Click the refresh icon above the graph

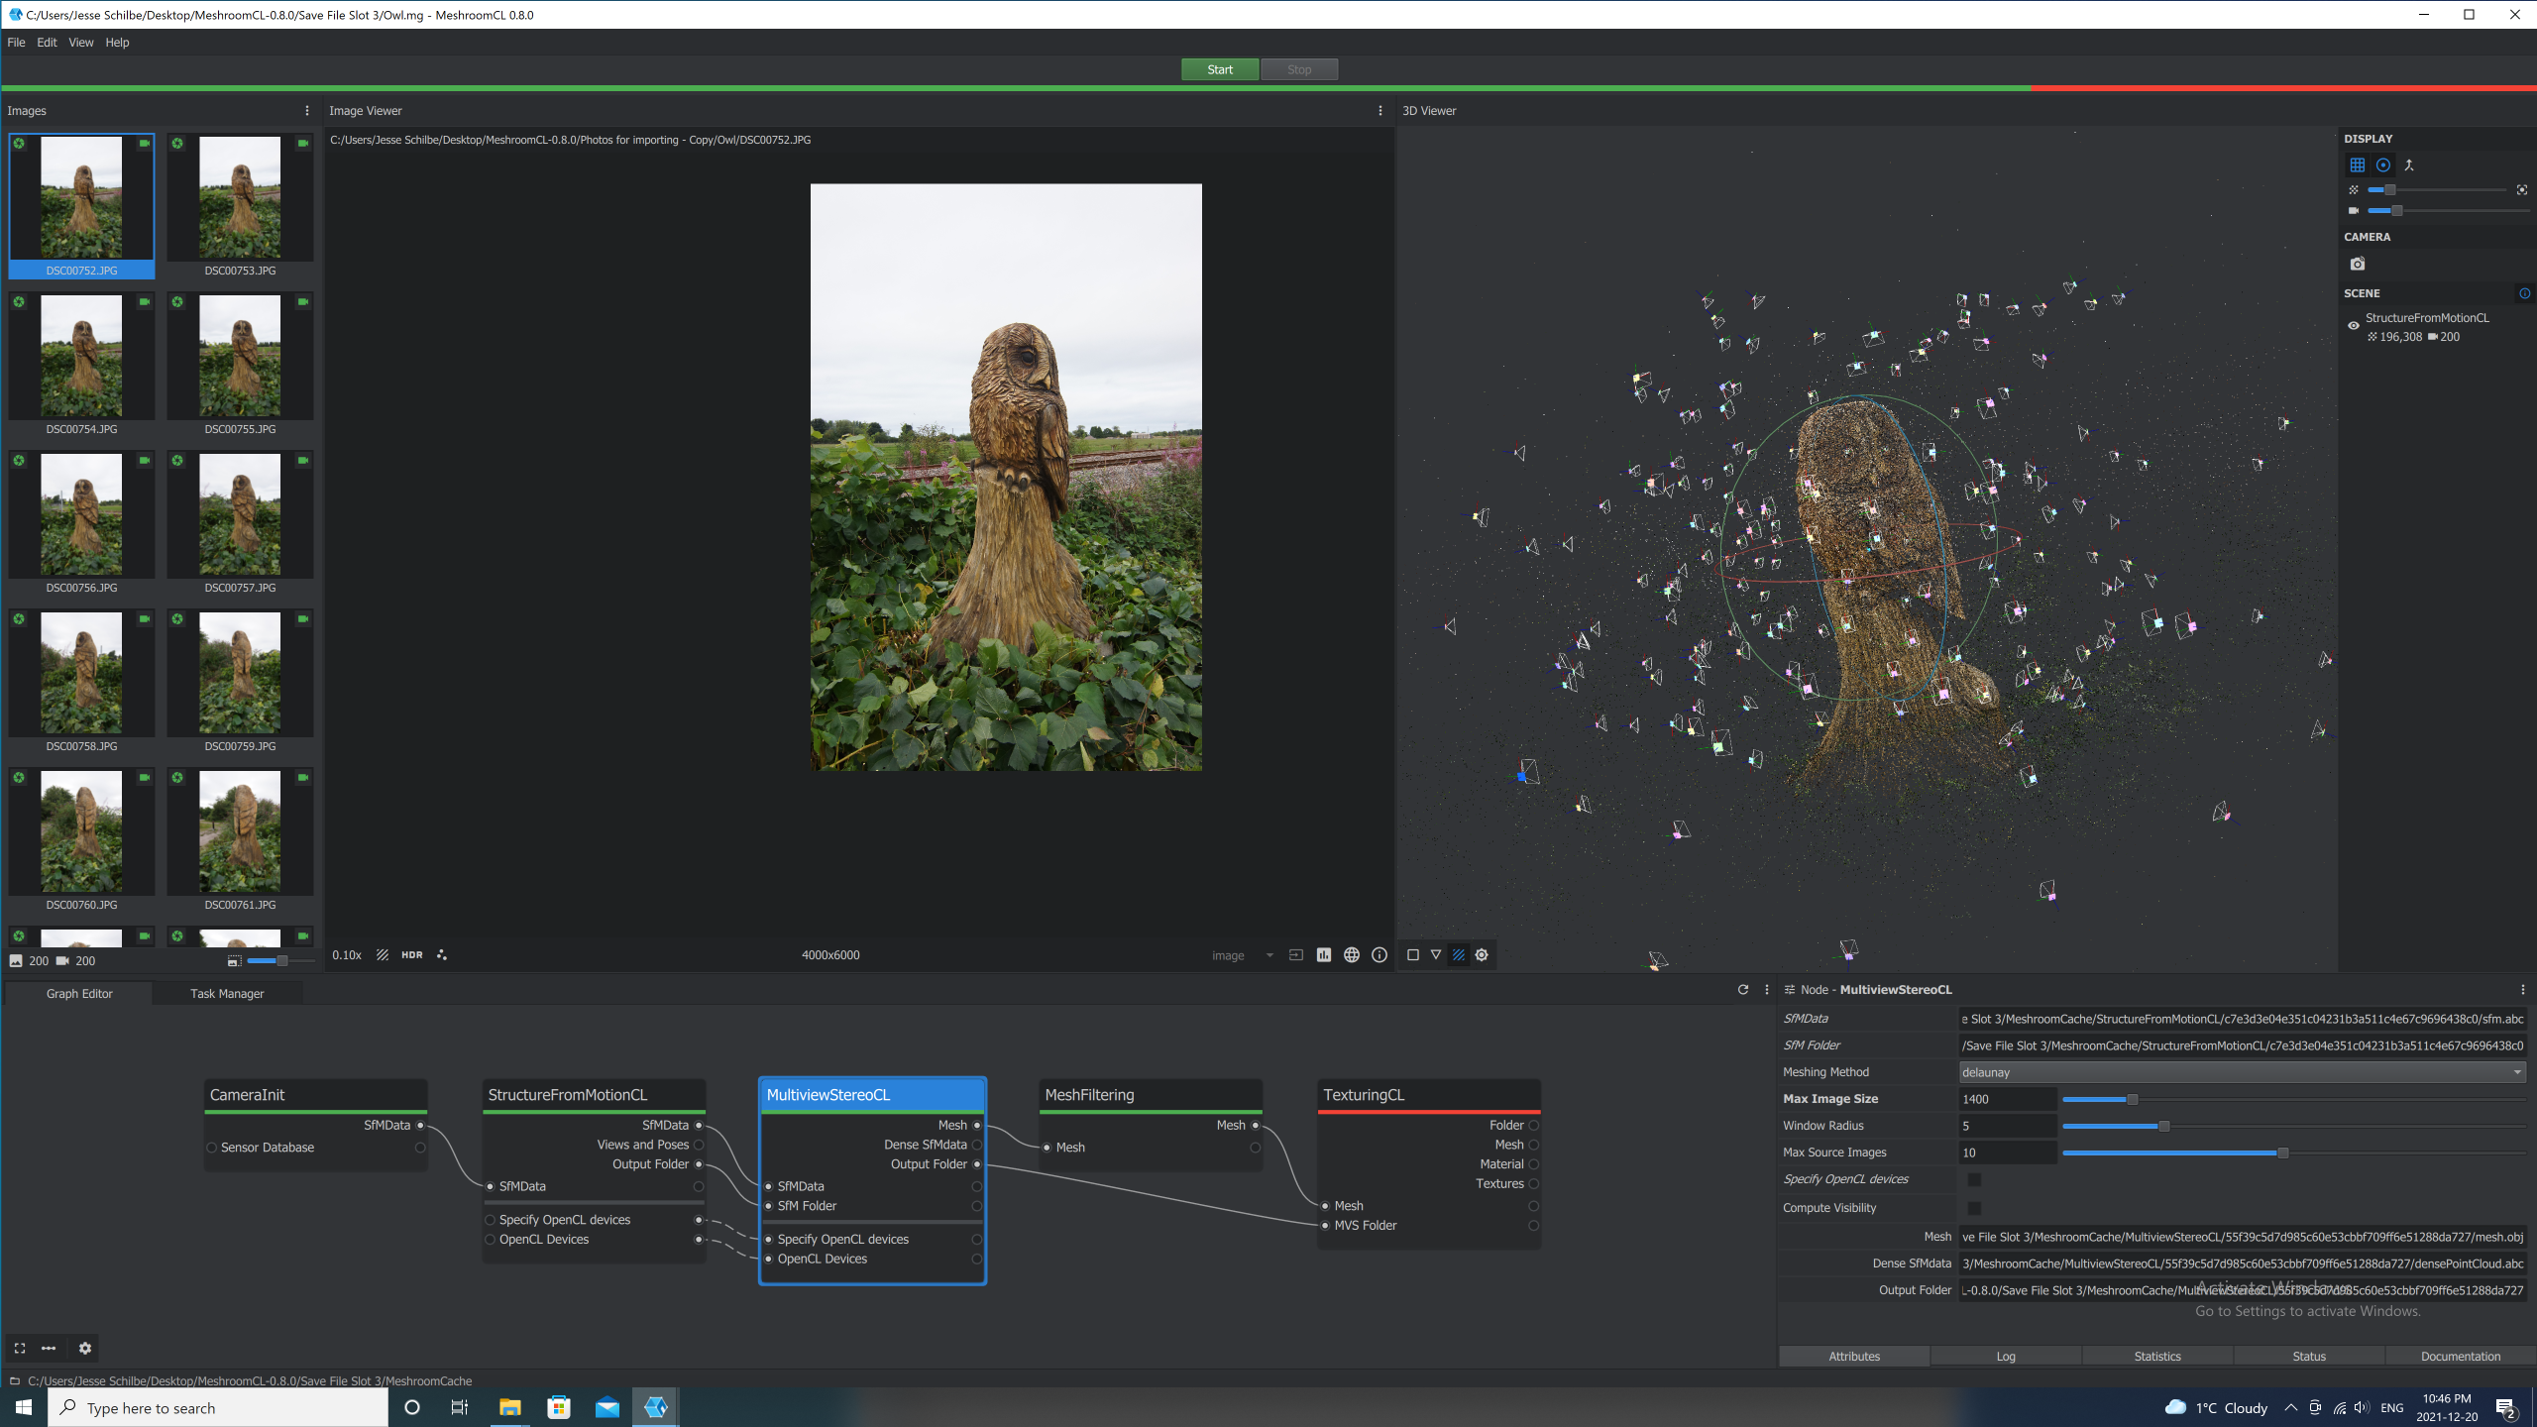1743,990
